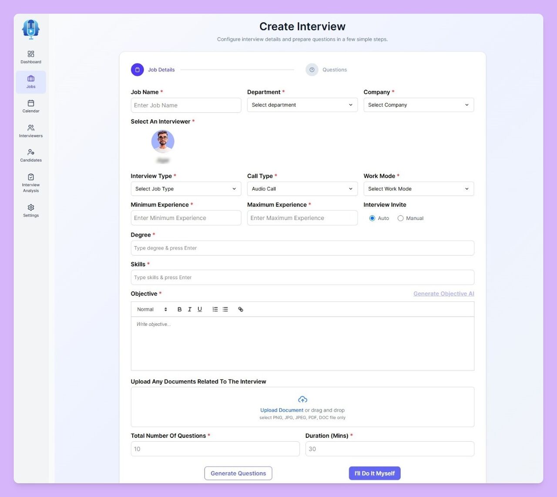Click the "select PNG, JPG, JPEG, PDF, DOC file only" text
557x497 pixels.
302,418
